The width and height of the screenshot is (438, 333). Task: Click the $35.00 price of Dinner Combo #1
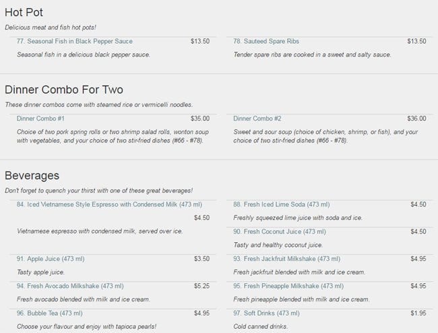pos(200,118)
